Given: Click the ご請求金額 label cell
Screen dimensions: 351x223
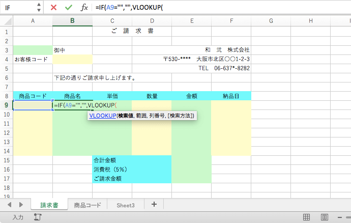Looking at the screenshot, I should click(x=112, y=179).
